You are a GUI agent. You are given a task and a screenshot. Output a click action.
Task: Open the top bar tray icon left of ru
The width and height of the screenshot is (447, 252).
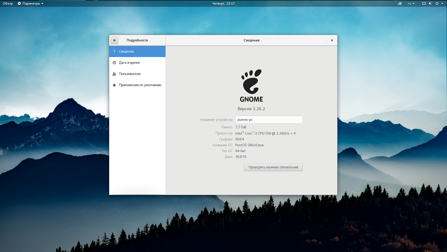pos(400,4)
